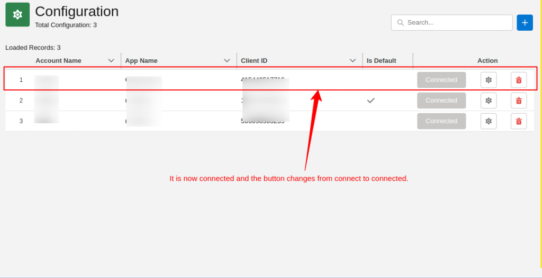Delete row 2 using trash icon
The height and width of the screenshot is (278, 542).
coord(519,100)
